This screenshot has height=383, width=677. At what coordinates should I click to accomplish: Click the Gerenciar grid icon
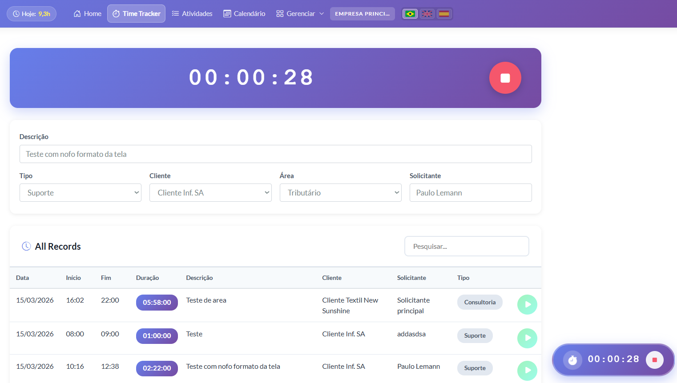[280, 13]
